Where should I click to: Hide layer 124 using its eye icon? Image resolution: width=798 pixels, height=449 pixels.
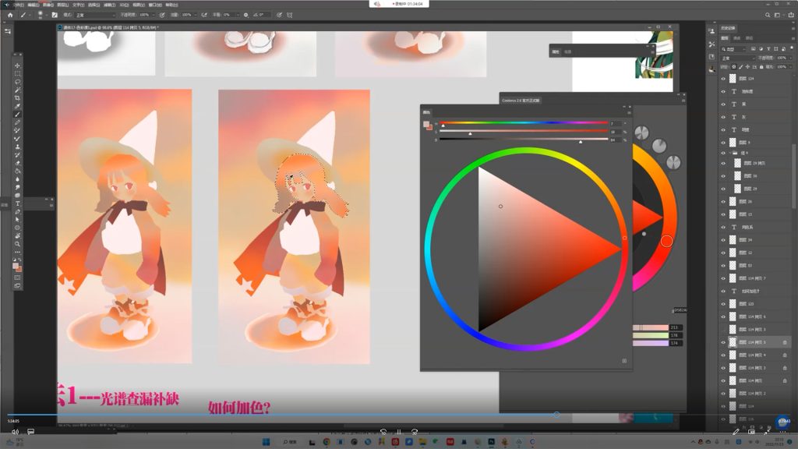pos(723,79)
